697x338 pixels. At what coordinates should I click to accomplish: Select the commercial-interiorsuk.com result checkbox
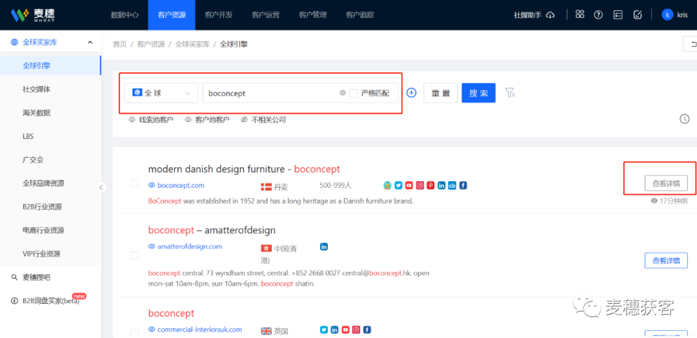tap(134, 333)
